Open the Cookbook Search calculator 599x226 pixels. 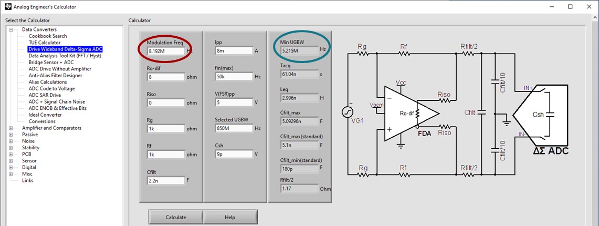(47, 36)
